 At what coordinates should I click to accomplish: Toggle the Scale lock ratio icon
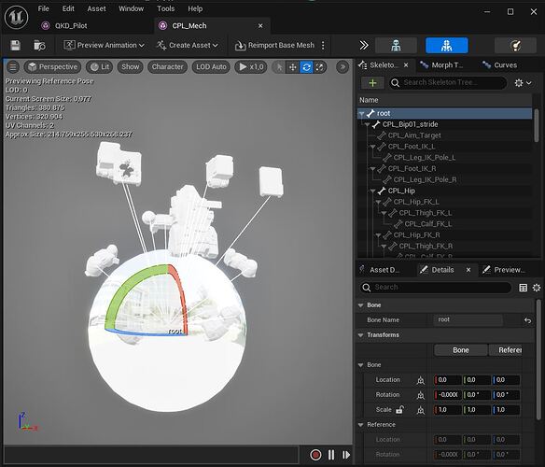[x=399, y=410]
